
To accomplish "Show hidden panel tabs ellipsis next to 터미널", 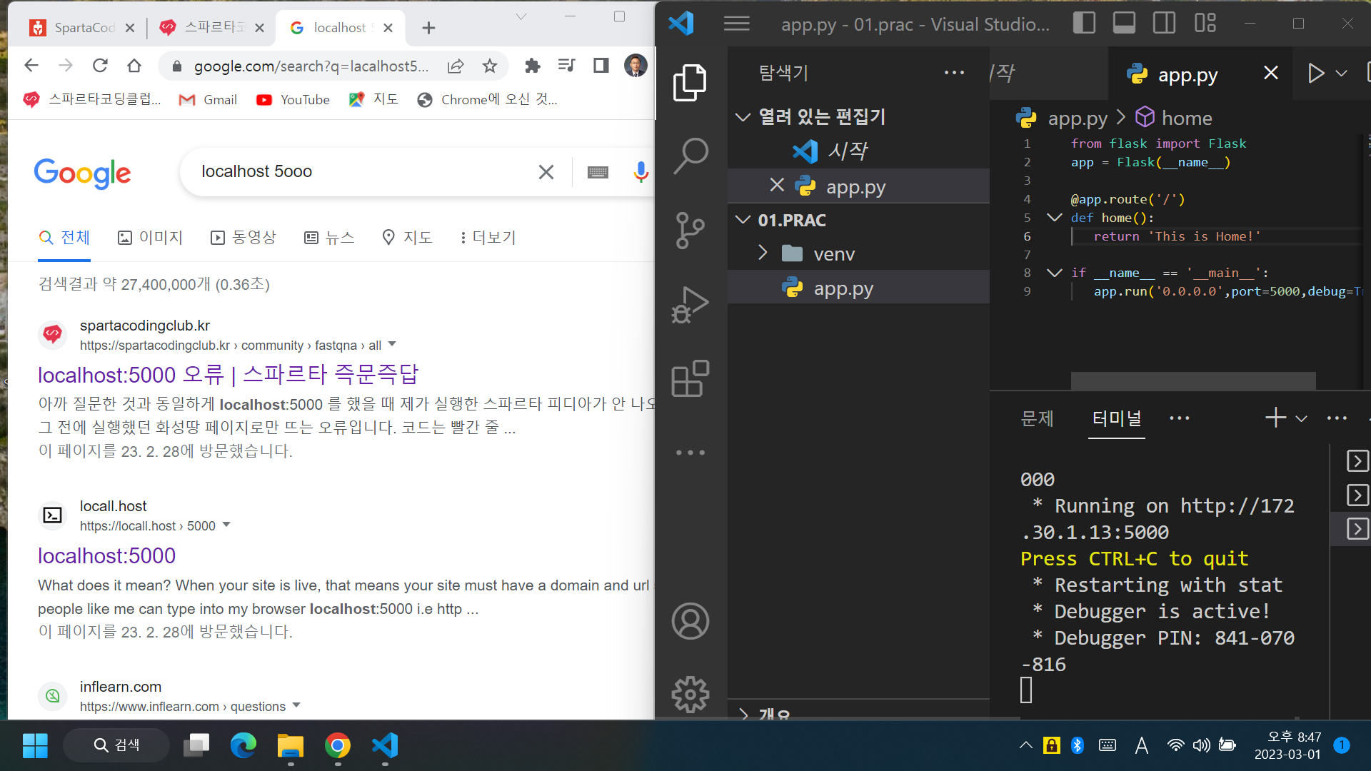I will 1180,418.
